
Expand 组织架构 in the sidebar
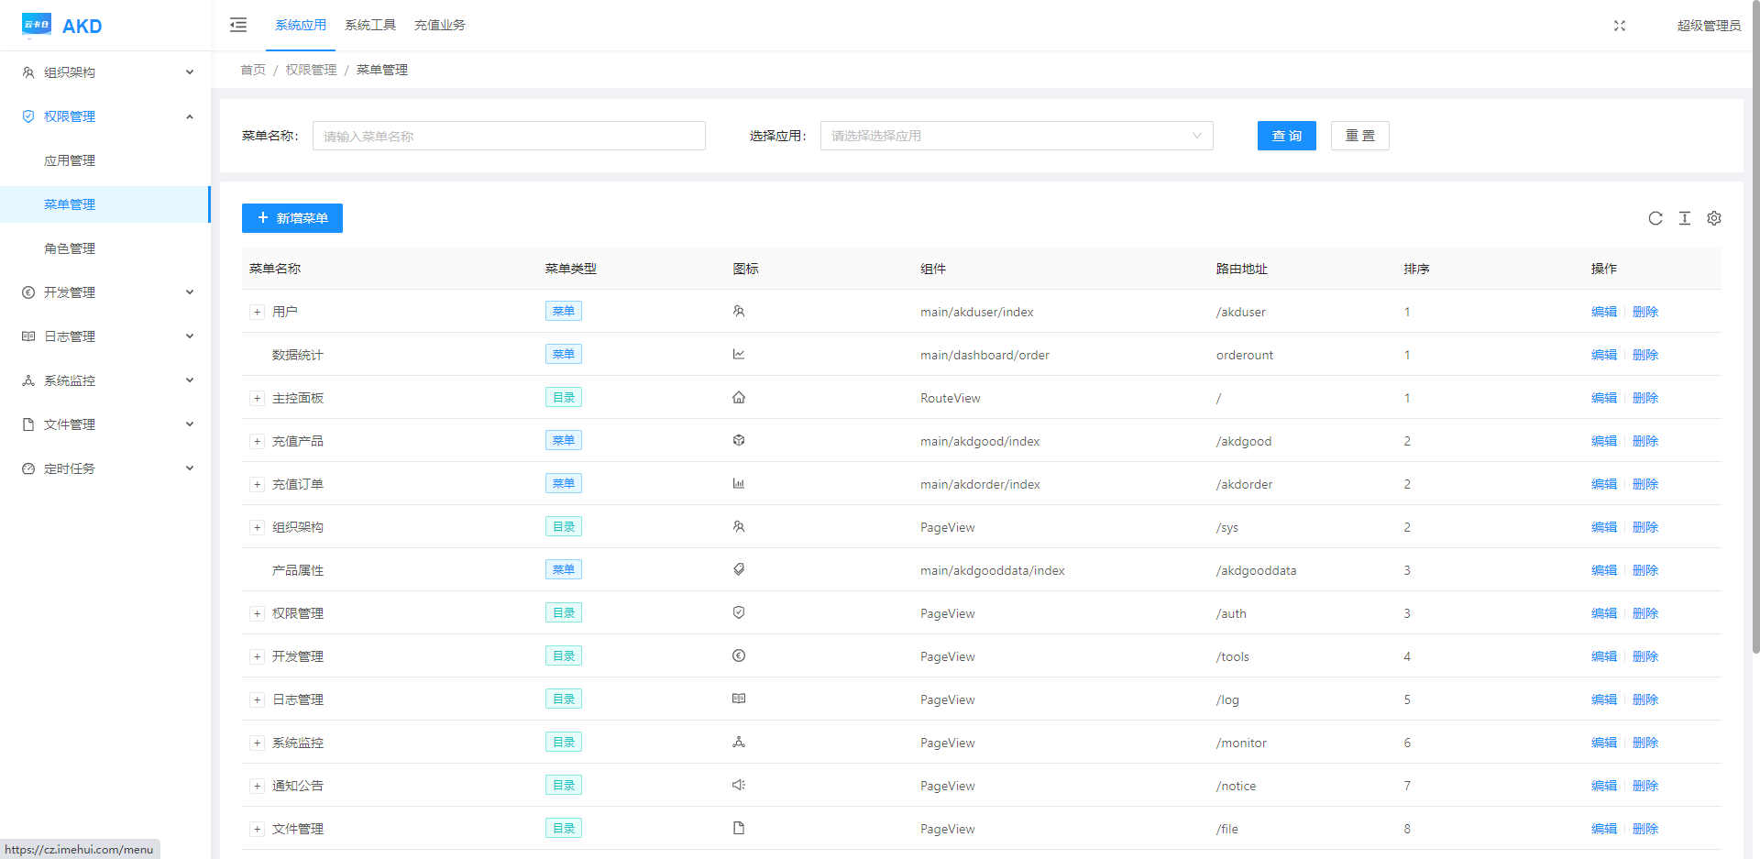pyautogui.click(x=105, y=72)
